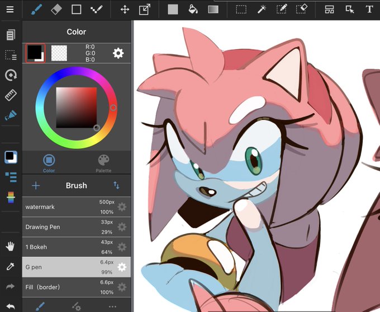Open 1 Bokeh brush settings gear

tap(122, 247)
